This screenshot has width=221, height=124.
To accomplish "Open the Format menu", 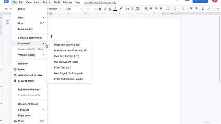I will pyautogui.click(x=47, y=2).
